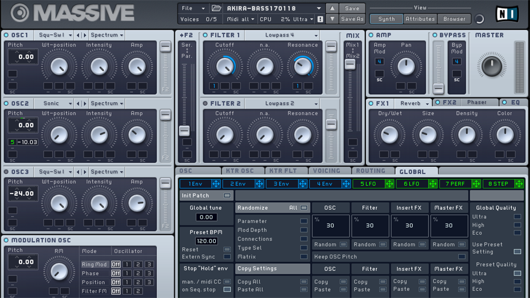Image resolution: width=530 pixels, height=298 pixels.
Task: Go to previous OSC1 wavetable with the left arrow
Action: pos(78,35)
